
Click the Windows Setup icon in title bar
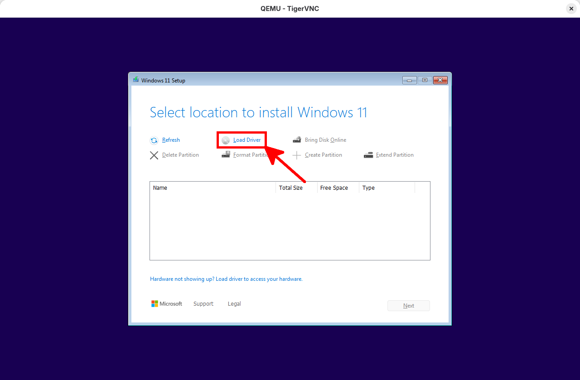135,80
